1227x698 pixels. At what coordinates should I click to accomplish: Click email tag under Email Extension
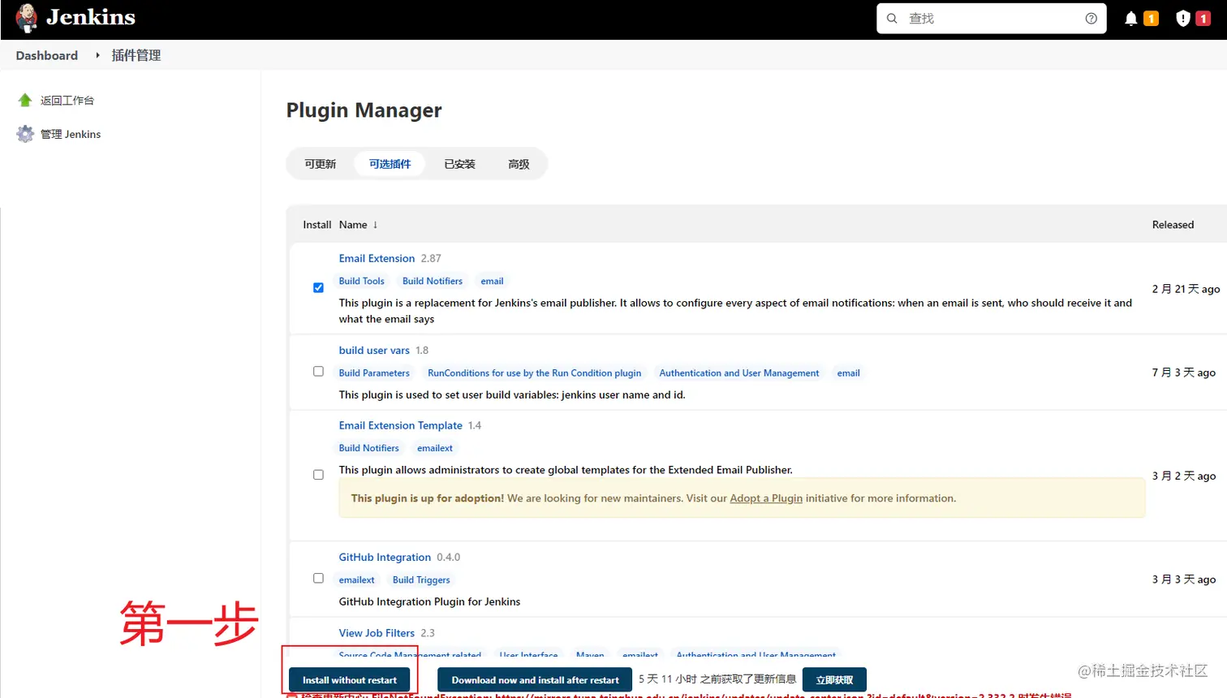(492, 281)
